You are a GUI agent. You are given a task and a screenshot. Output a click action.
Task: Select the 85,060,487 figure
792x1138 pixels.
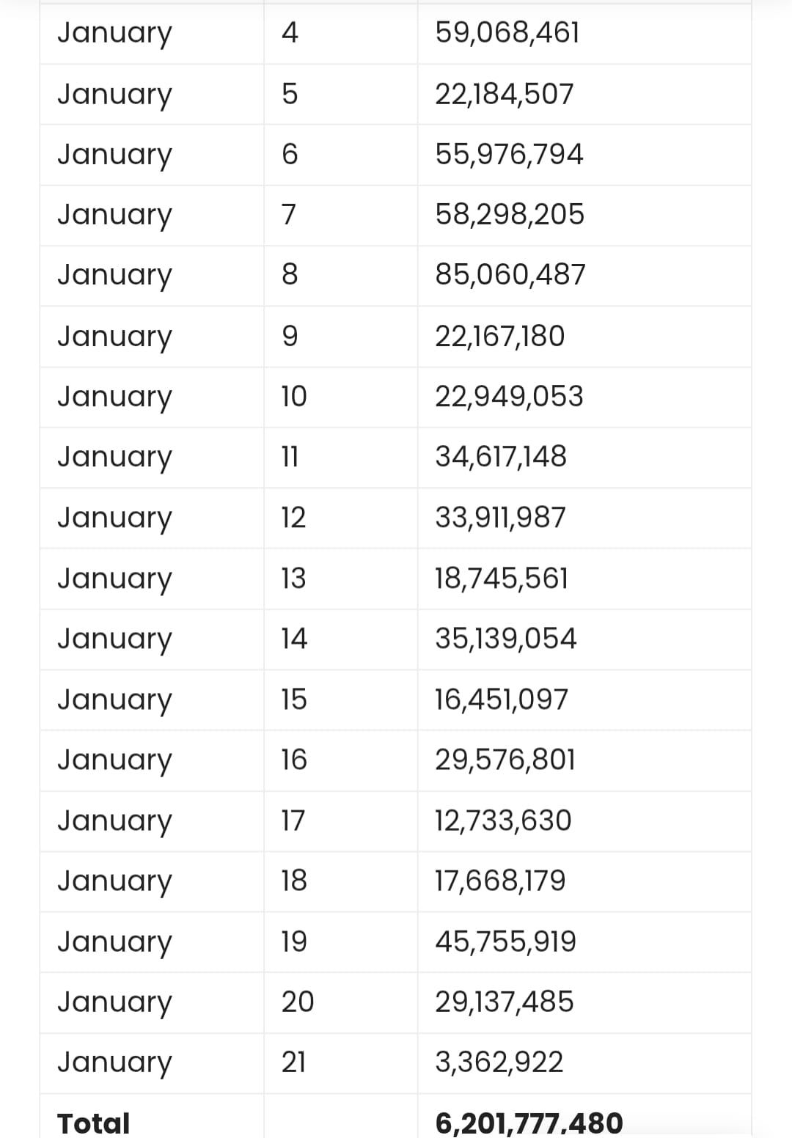click(510, 274)
